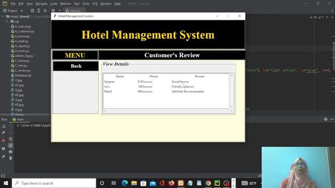Click the Select Opened File target icon
Image resolution: width=335 pixels, height=188 pixels.
pyautogui.click(x=32, y=10)
